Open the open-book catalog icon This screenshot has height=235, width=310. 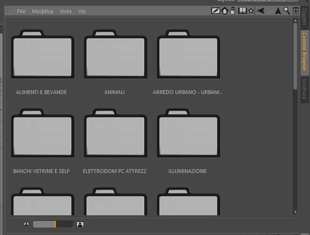[242, 10]
